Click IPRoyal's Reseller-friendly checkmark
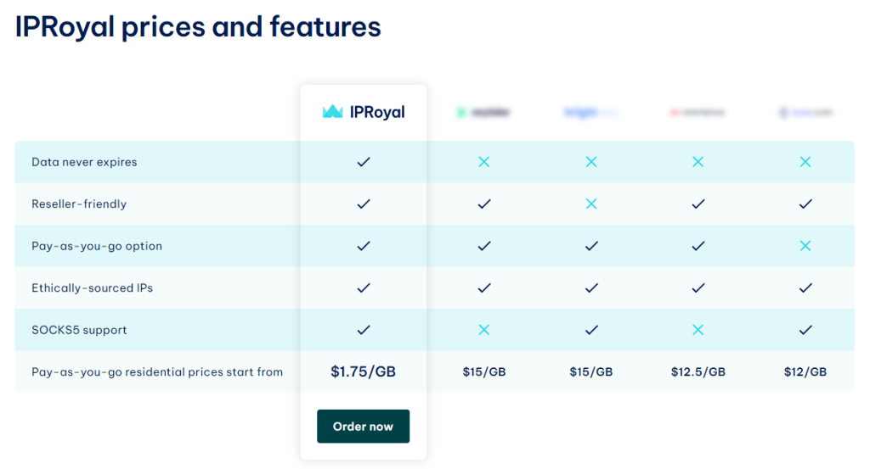The width and height of the screenshot is (870, 469). (364, 204)
